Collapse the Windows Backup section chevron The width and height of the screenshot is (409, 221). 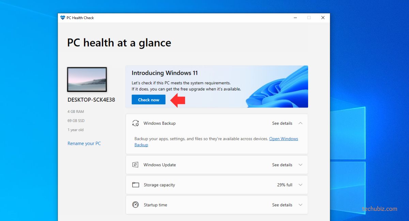tap(300, 123)
